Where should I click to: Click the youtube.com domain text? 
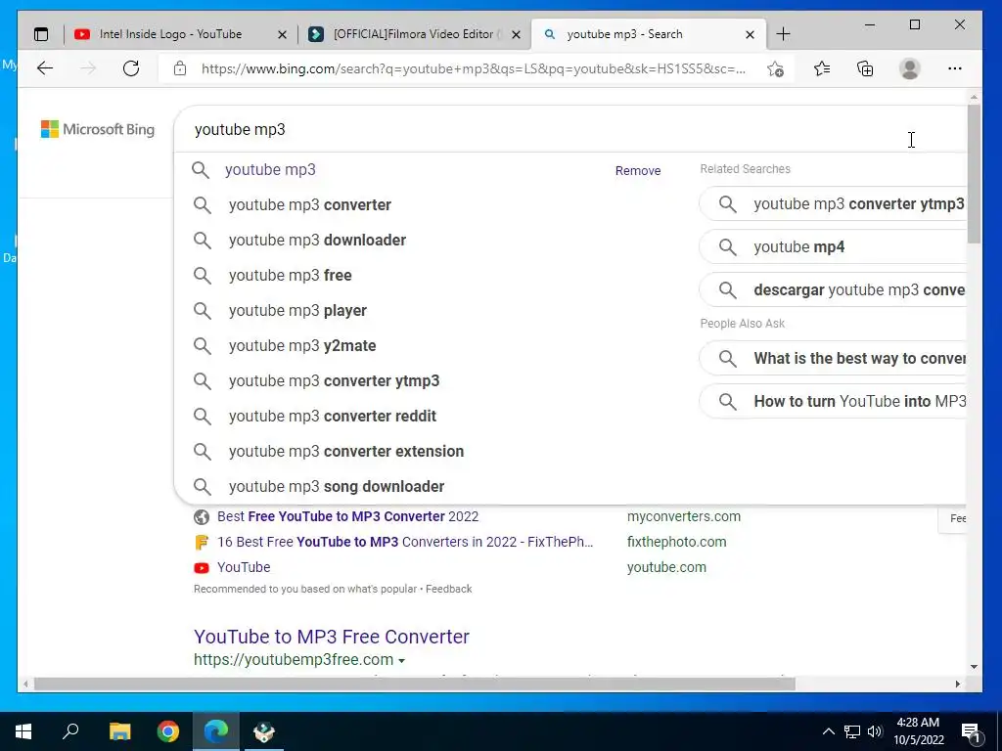[665, 567]
